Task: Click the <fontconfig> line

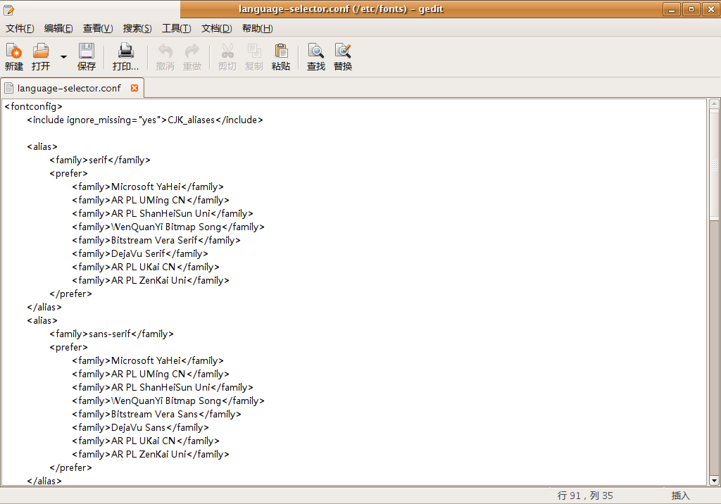Action: tap(33, 107)
